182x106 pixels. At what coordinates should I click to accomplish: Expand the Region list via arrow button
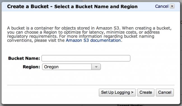click(96, 67)
